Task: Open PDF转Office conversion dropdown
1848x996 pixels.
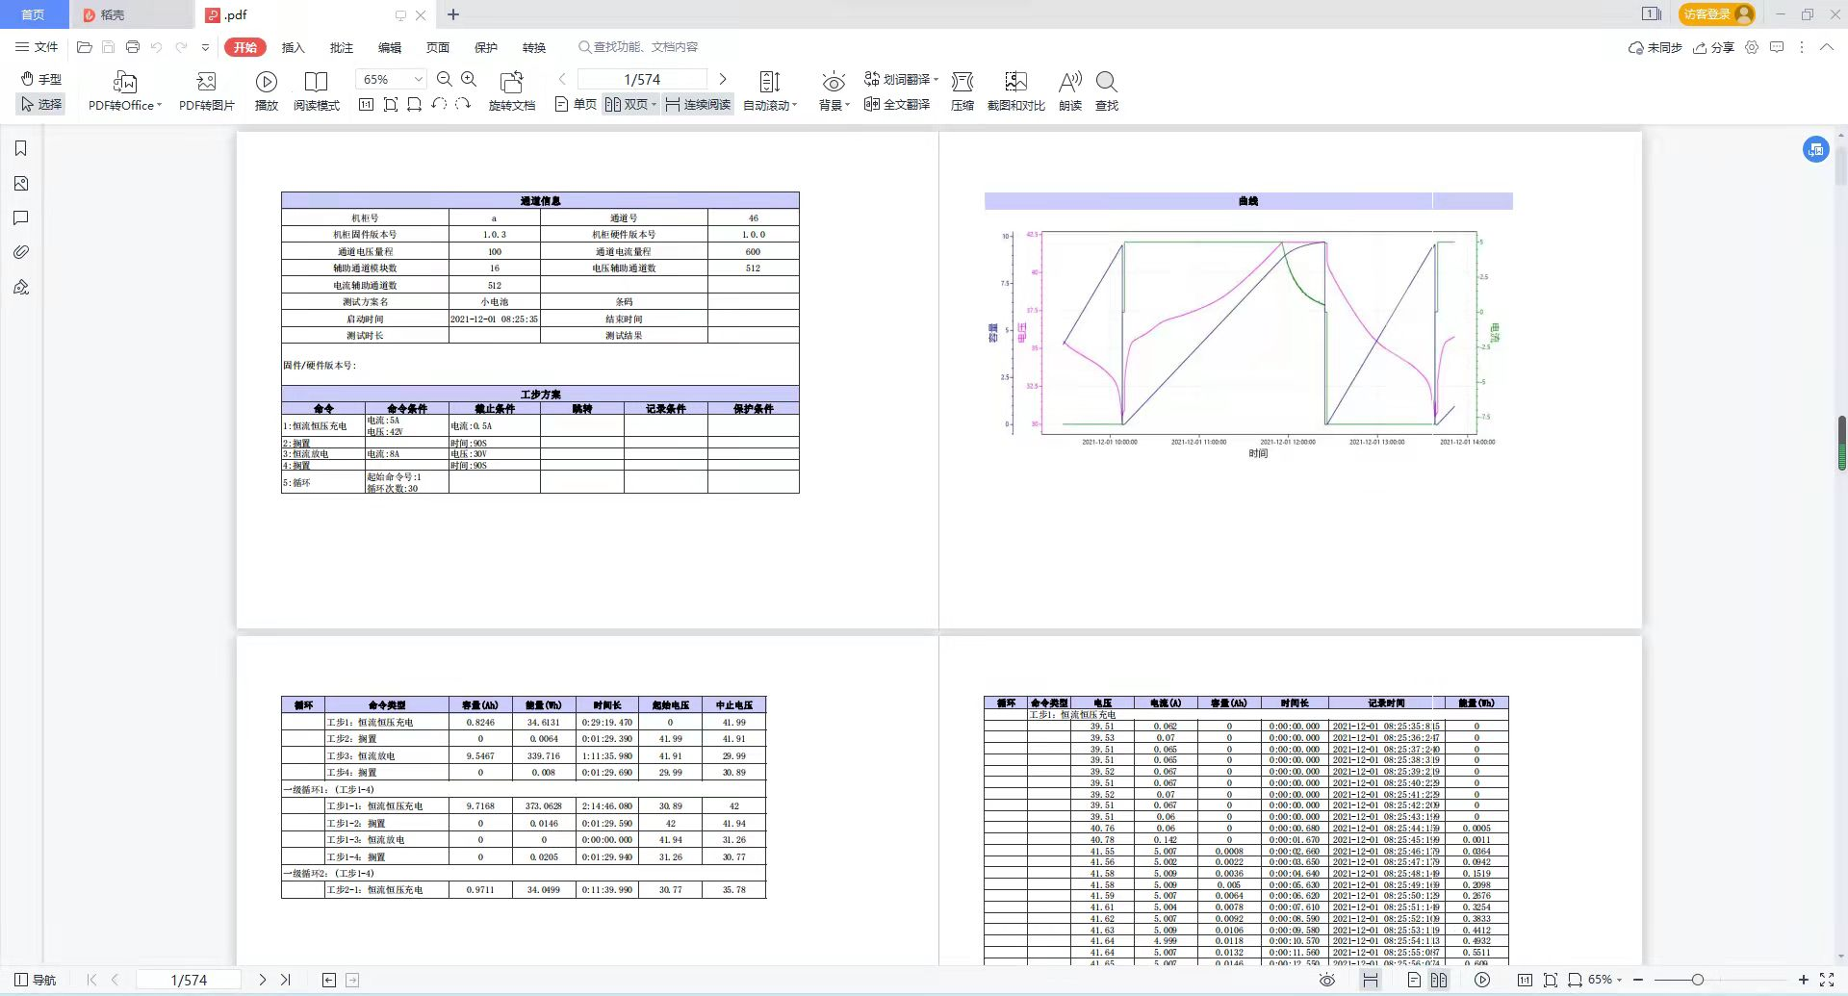Action: [x=125, y=91]
